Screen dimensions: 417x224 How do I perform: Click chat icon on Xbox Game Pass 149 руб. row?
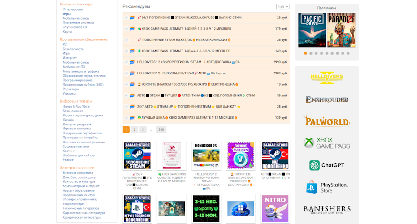pyautogui.click(x=132, y=51)
